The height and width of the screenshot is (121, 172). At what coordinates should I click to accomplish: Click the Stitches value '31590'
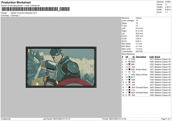coord(168,2)
